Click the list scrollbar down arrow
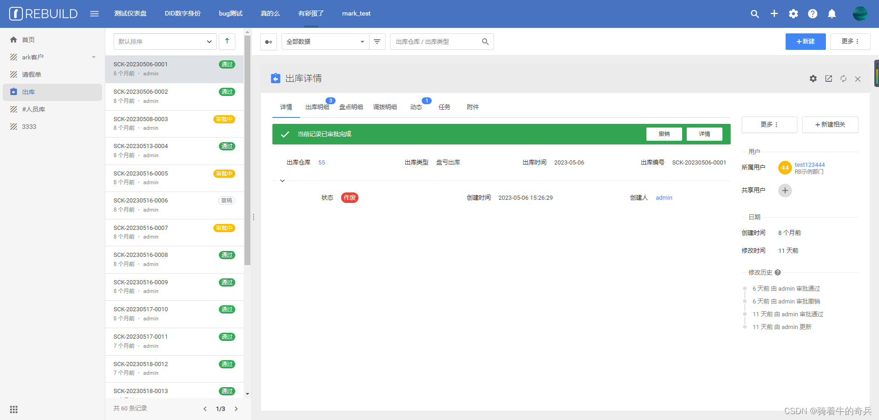Viewport: 879px width, 420px height. click(247, 394)
